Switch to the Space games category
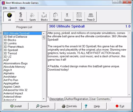 67,17
